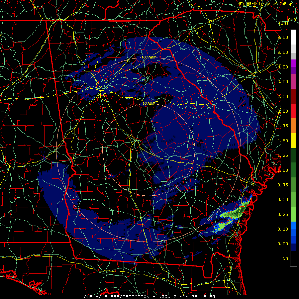Image resolution: width=299 pixels, height=299 pixels.
Task: Pick the orange legend swatch
Action: [x=293, y=126]
